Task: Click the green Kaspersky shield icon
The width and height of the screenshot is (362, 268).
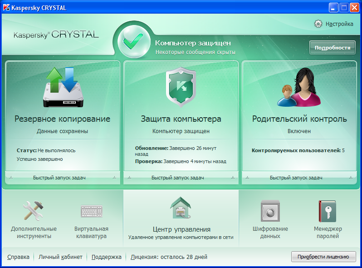Action: [x=181, y=87]
